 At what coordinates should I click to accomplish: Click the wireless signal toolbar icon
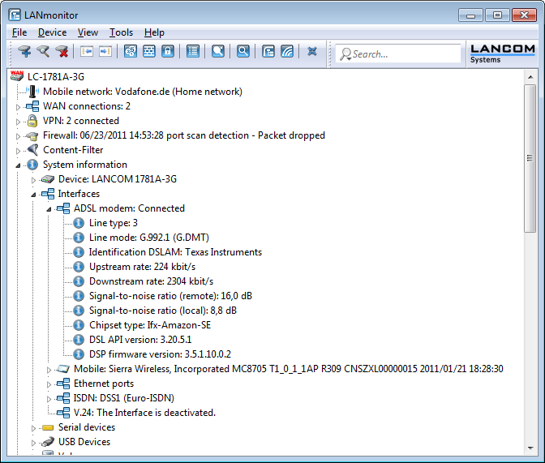(x=287, y=52)
